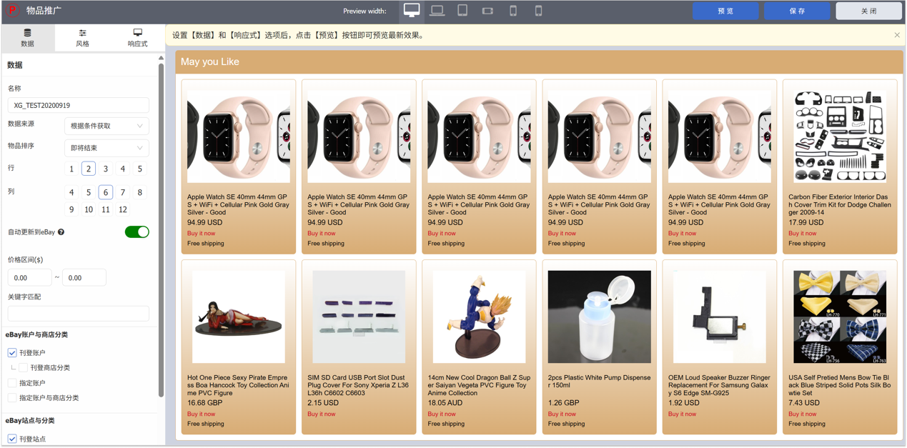Expand the 物品排序 dropdown
Image resolution: width=907 pixels, height=448 pixels.
[106, 148]
